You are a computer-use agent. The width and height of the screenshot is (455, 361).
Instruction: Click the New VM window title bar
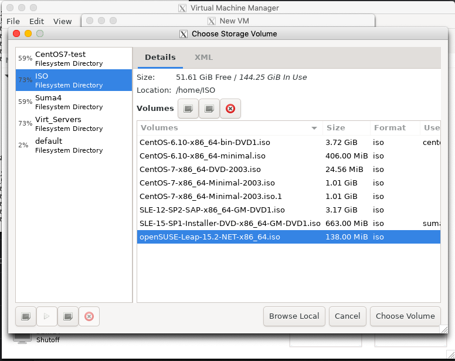(x=228, y=21)
